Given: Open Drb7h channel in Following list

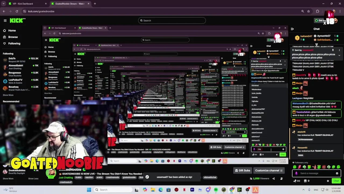Looking at the screenshot, I should click(20, 60).
